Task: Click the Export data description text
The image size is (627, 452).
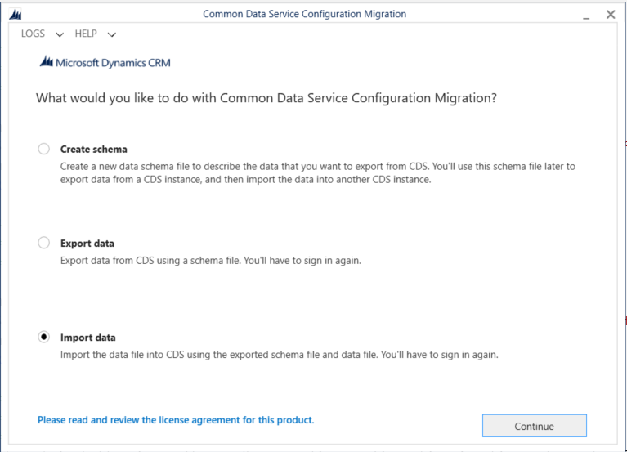Action: click(211, 261)
